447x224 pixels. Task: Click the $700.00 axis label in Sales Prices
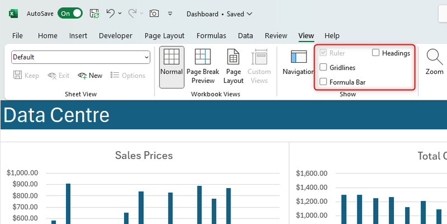click(25, 207)
